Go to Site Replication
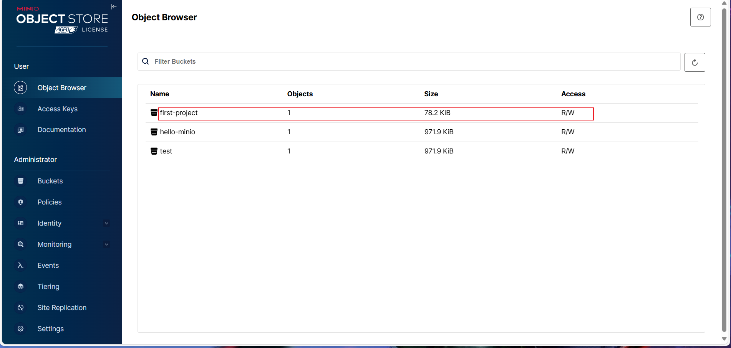 point(62,308)
